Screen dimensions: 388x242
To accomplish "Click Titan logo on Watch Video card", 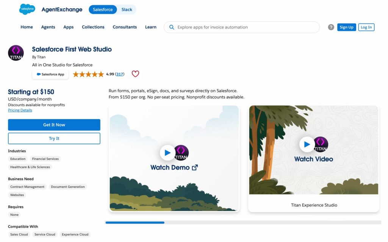I will click(321, 144).
